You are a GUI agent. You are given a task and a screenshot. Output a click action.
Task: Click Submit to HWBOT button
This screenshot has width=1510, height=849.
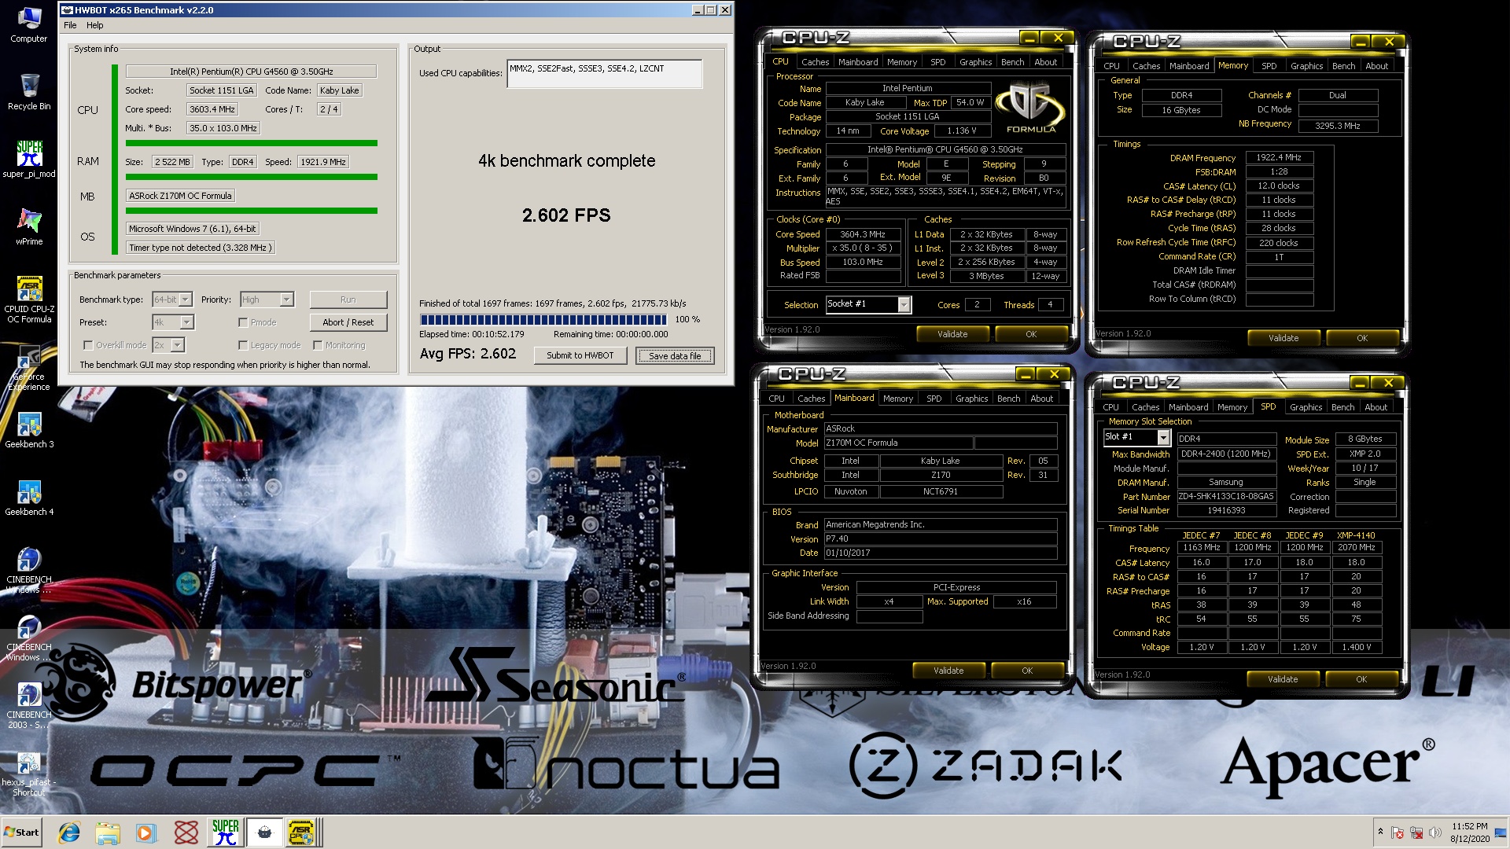coord(580,355)
